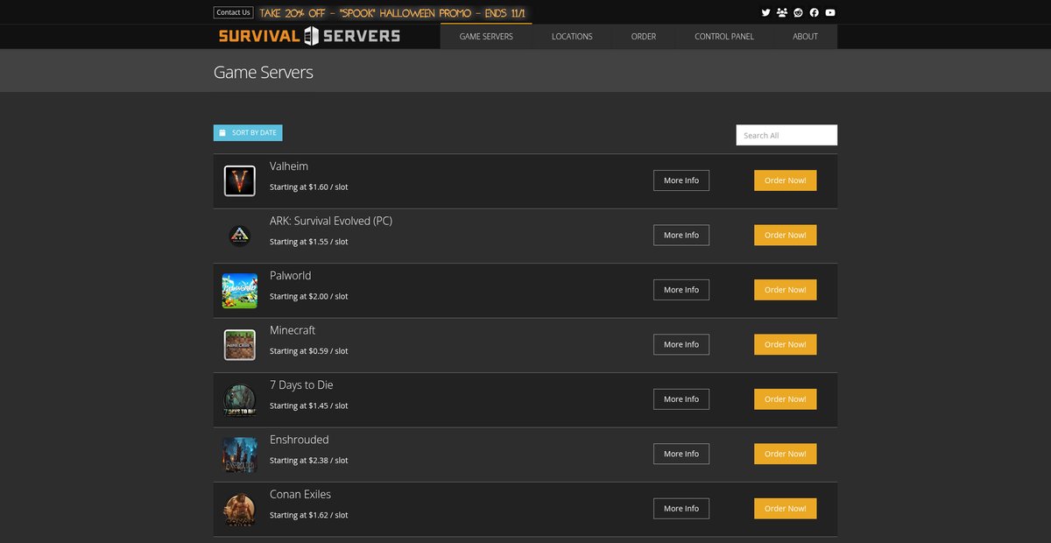Image resolution: width=1051 pixels, height=543 pixels.
Task: Open the Twitter social icon
Action: click(766, 12)
